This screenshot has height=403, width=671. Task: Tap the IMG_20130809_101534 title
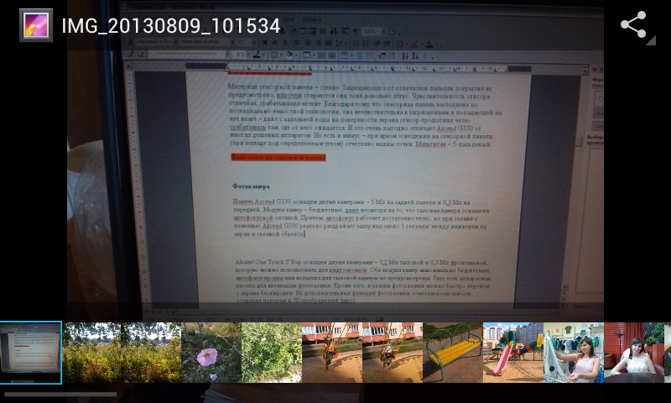tap(171, 26)
